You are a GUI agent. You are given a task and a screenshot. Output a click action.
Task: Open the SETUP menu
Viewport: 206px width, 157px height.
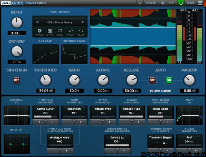190,3
